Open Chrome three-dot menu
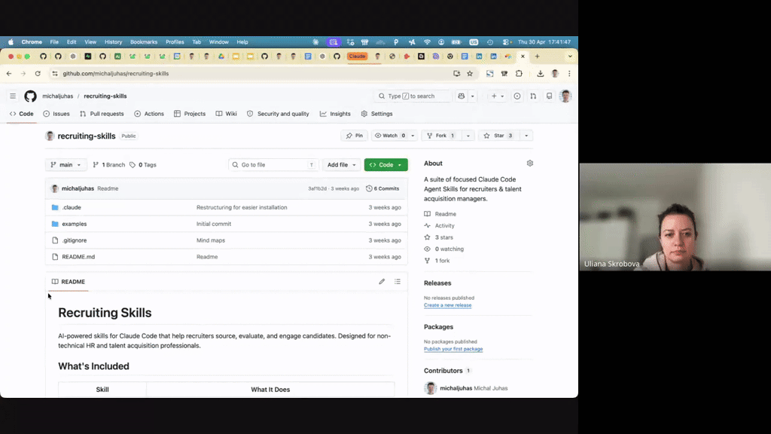 point(569,73)
